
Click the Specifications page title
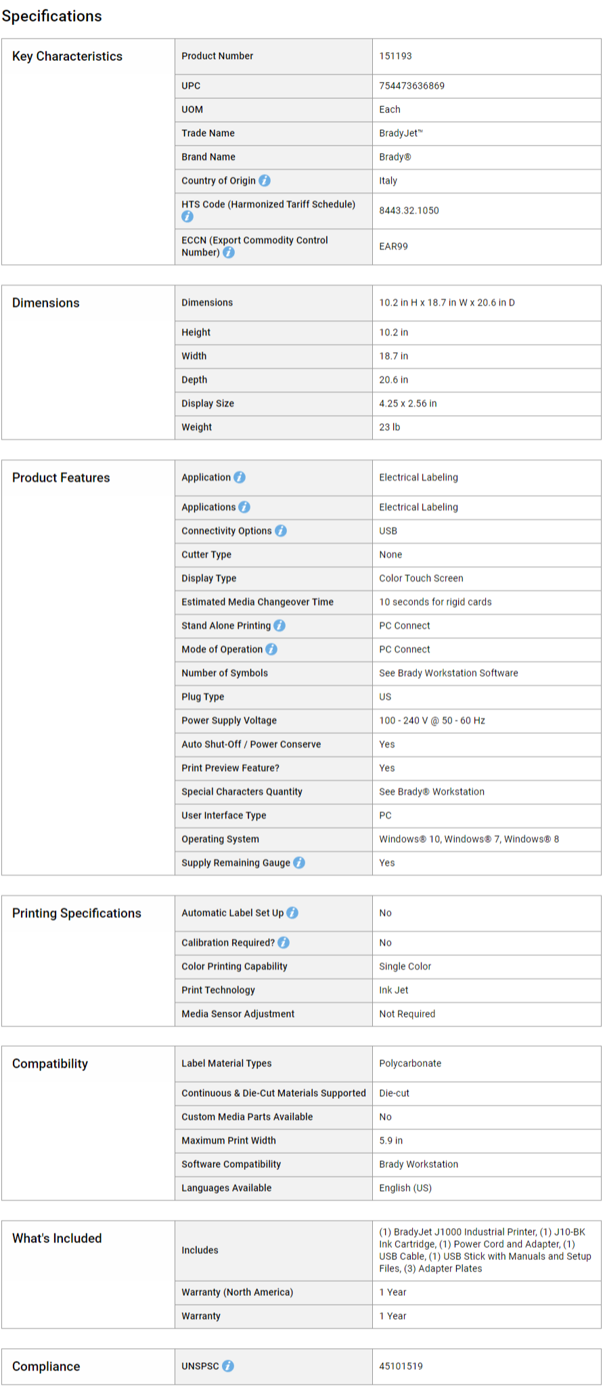point(52,16)
